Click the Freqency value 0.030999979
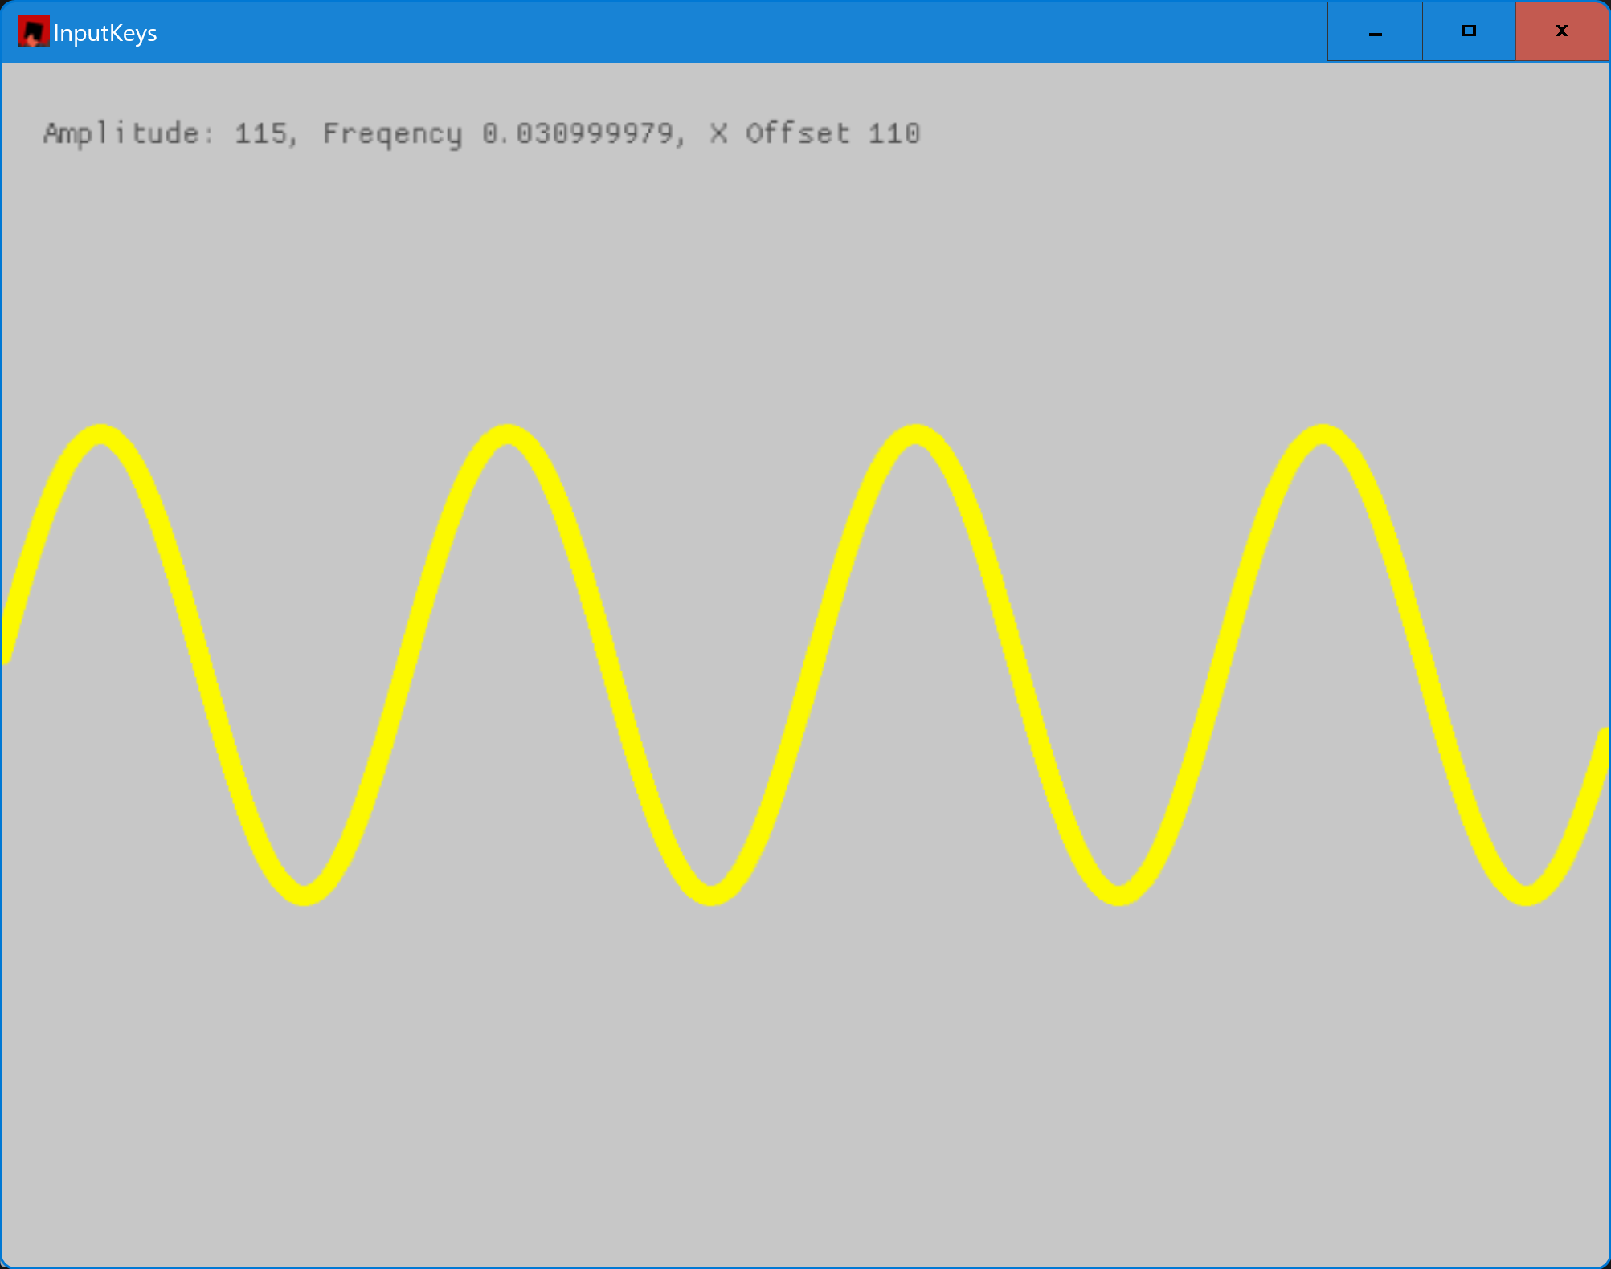 [x=578, y=133]
